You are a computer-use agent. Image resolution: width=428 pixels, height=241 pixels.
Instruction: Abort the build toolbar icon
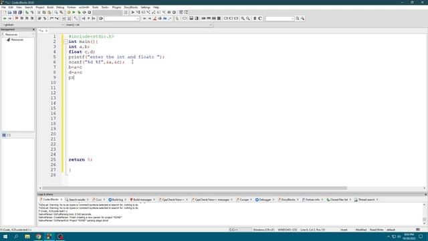[89, 12]
